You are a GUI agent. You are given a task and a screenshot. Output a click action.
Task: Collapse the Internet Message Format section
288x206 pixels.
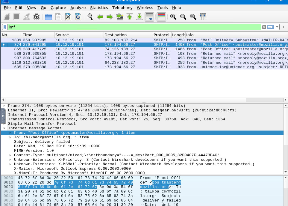[4, 128]
